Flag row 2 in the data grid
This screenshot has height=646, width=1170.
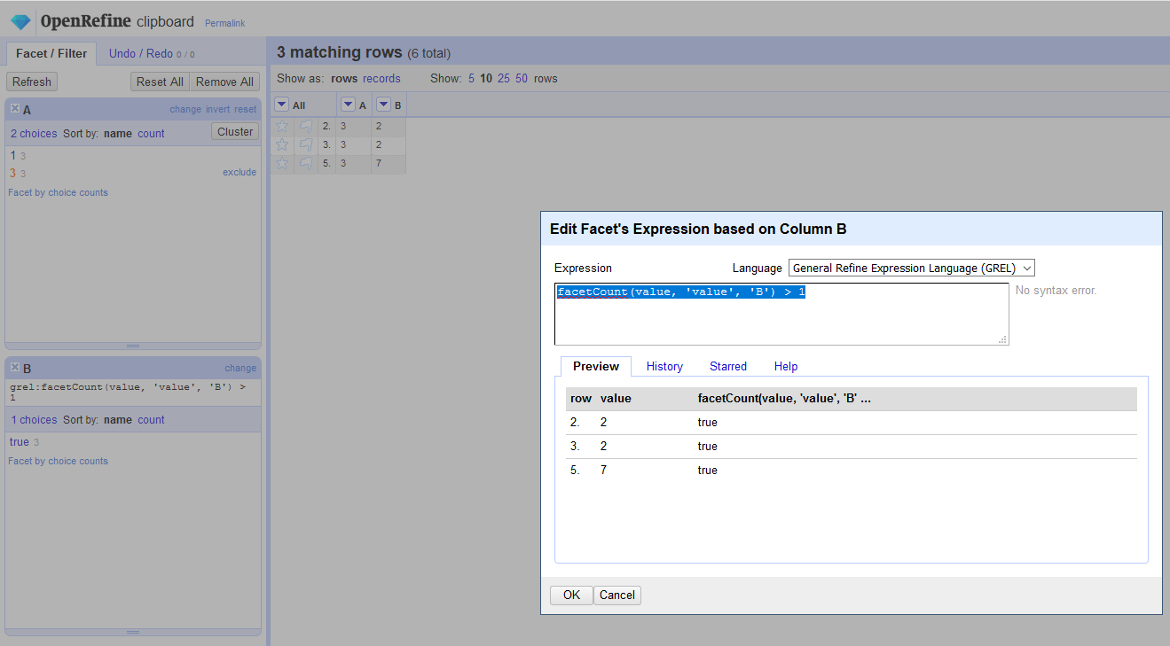pos(306,126)
